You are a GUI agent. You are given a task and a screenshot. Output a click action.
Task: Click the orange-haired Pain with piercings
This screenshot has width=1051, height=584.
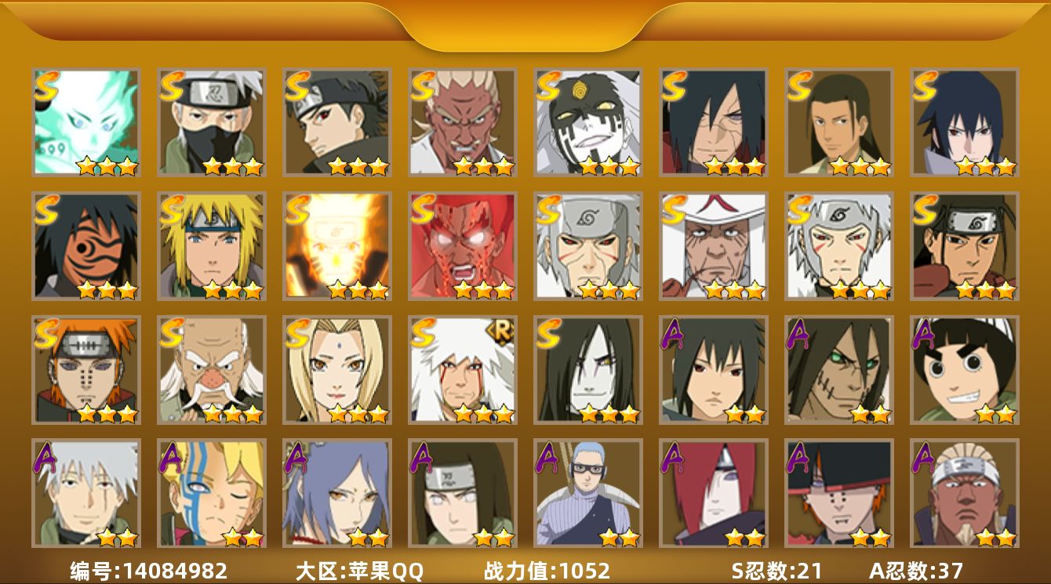pos(85,369)
